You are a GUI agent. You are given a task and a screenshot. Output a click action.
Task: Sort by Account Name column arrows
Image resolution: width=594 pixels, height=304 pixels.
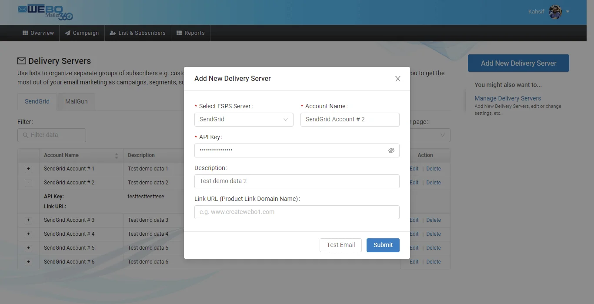pyautogui.click(x=116, y=156)
